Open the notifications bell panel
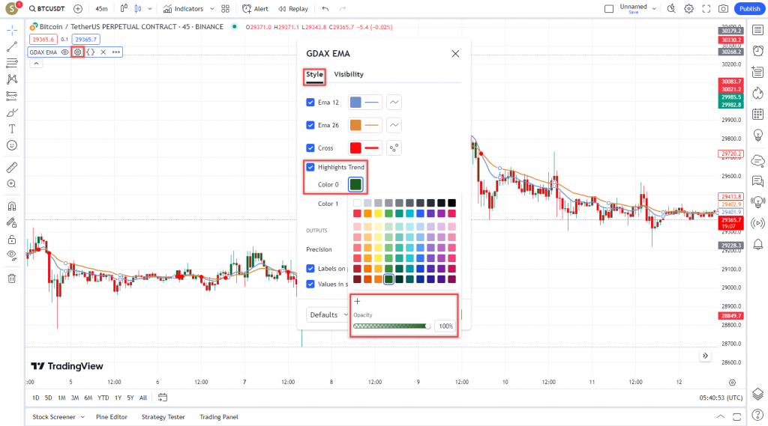Screen dimensions: 768x426 click(757, 244)
